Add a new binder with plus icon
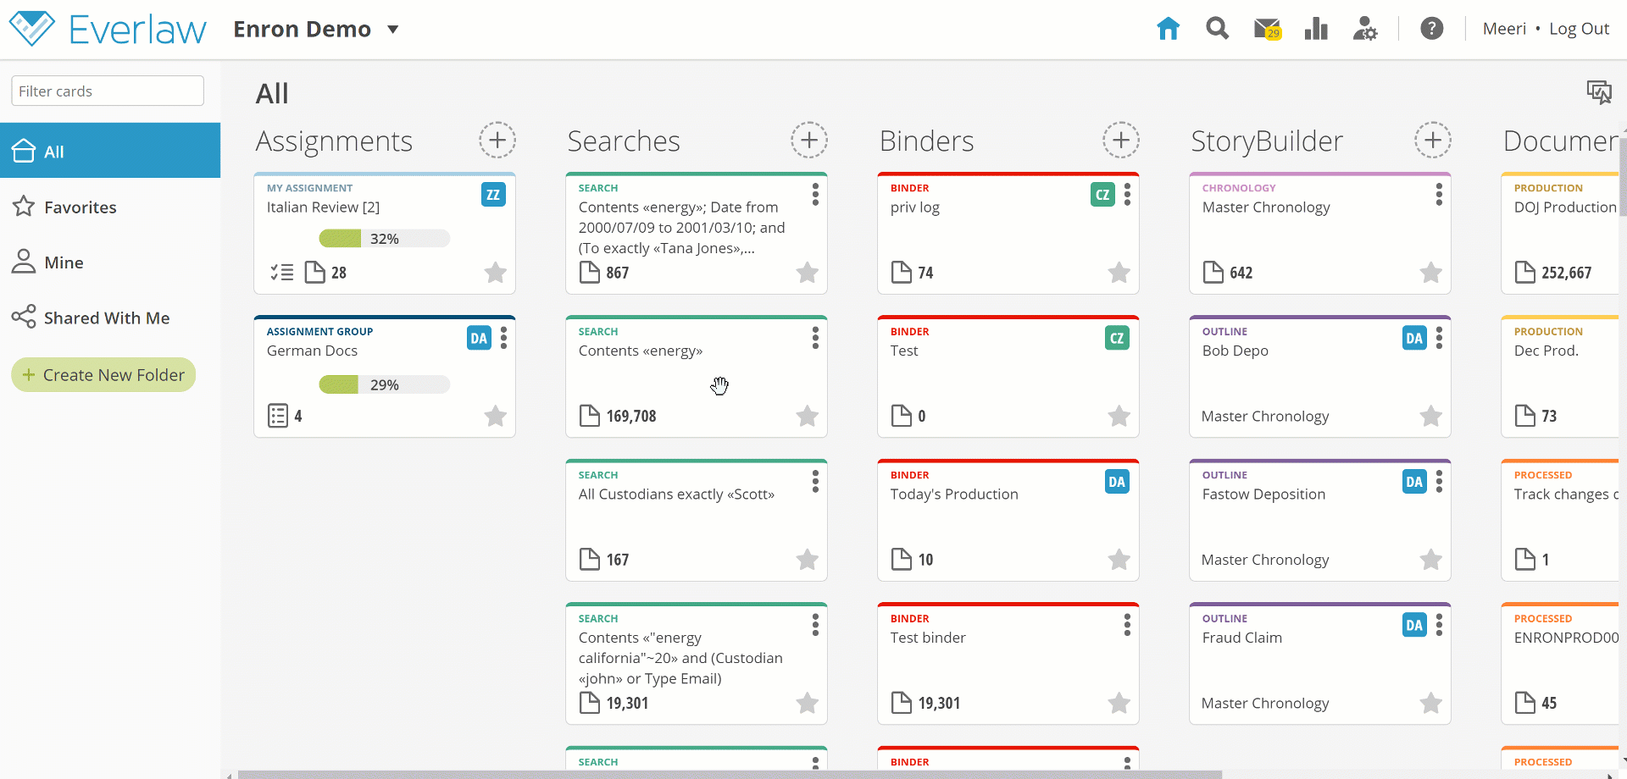This screenshot has height=779, width=1627. [x=1121, y=140]
